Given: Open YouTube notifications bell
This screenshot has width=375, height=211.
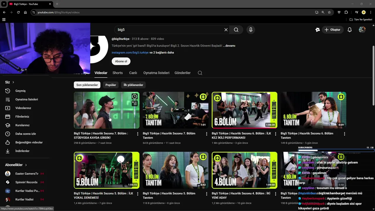Looking at the screenshot, I should [x=350, y=30].
